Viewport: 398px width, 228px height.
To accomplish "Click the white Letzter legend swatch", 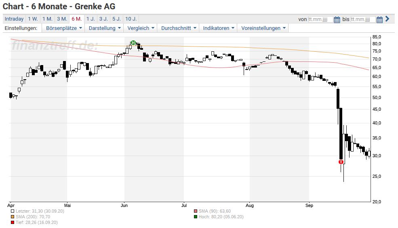I will 13,211.
